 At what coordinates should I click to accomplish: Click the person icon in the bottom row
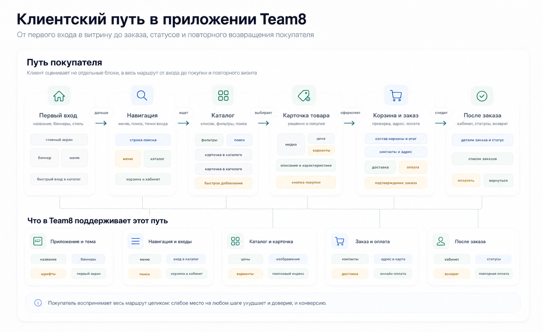click(441, 241)
